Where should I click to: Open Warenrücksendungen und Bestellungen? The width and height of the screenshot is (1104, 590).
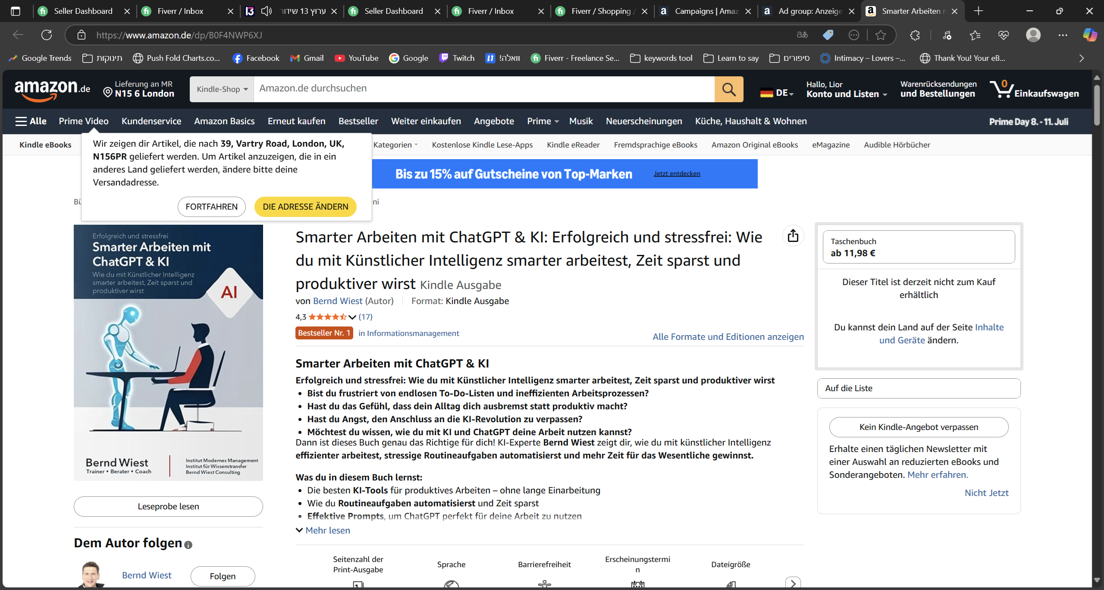coord(938,89)
